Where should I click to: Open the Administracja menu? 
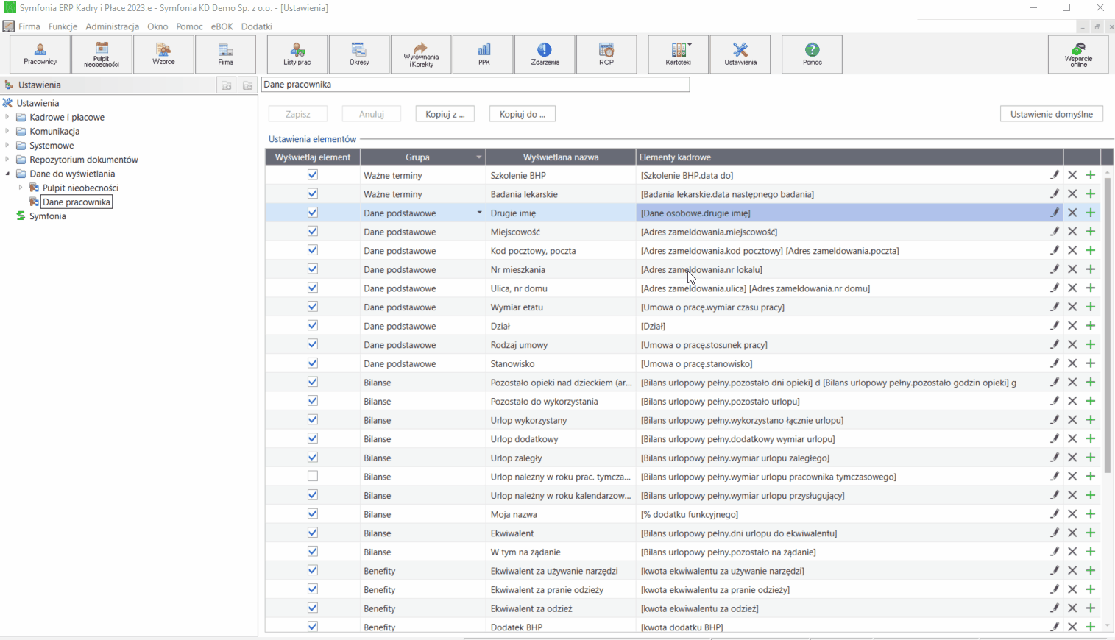[113, 26]
